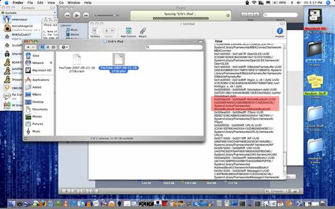The height and width of the screenshot is (209, 335).
Task: Open the Finder menu
Action: (x=18, y=3)
